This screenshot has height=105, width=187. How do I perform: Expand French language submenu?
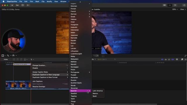pyautogui.click(x=80, y=11)
